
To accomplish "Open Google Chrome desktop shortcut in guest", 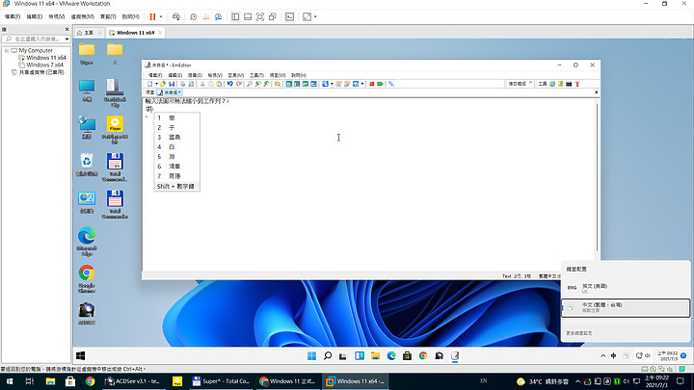I will click(x=87, y=278).
